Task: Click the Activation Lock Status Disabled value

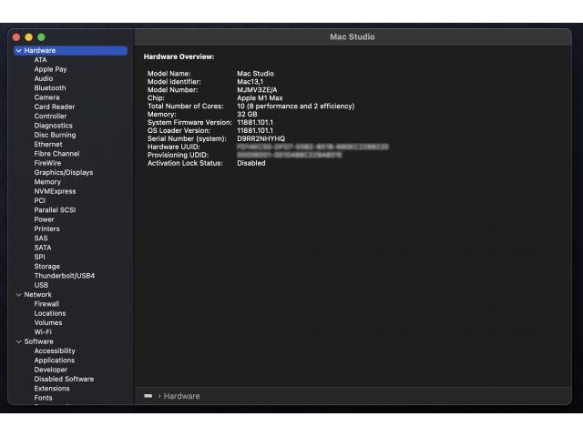Action: [x=251, y=163]
